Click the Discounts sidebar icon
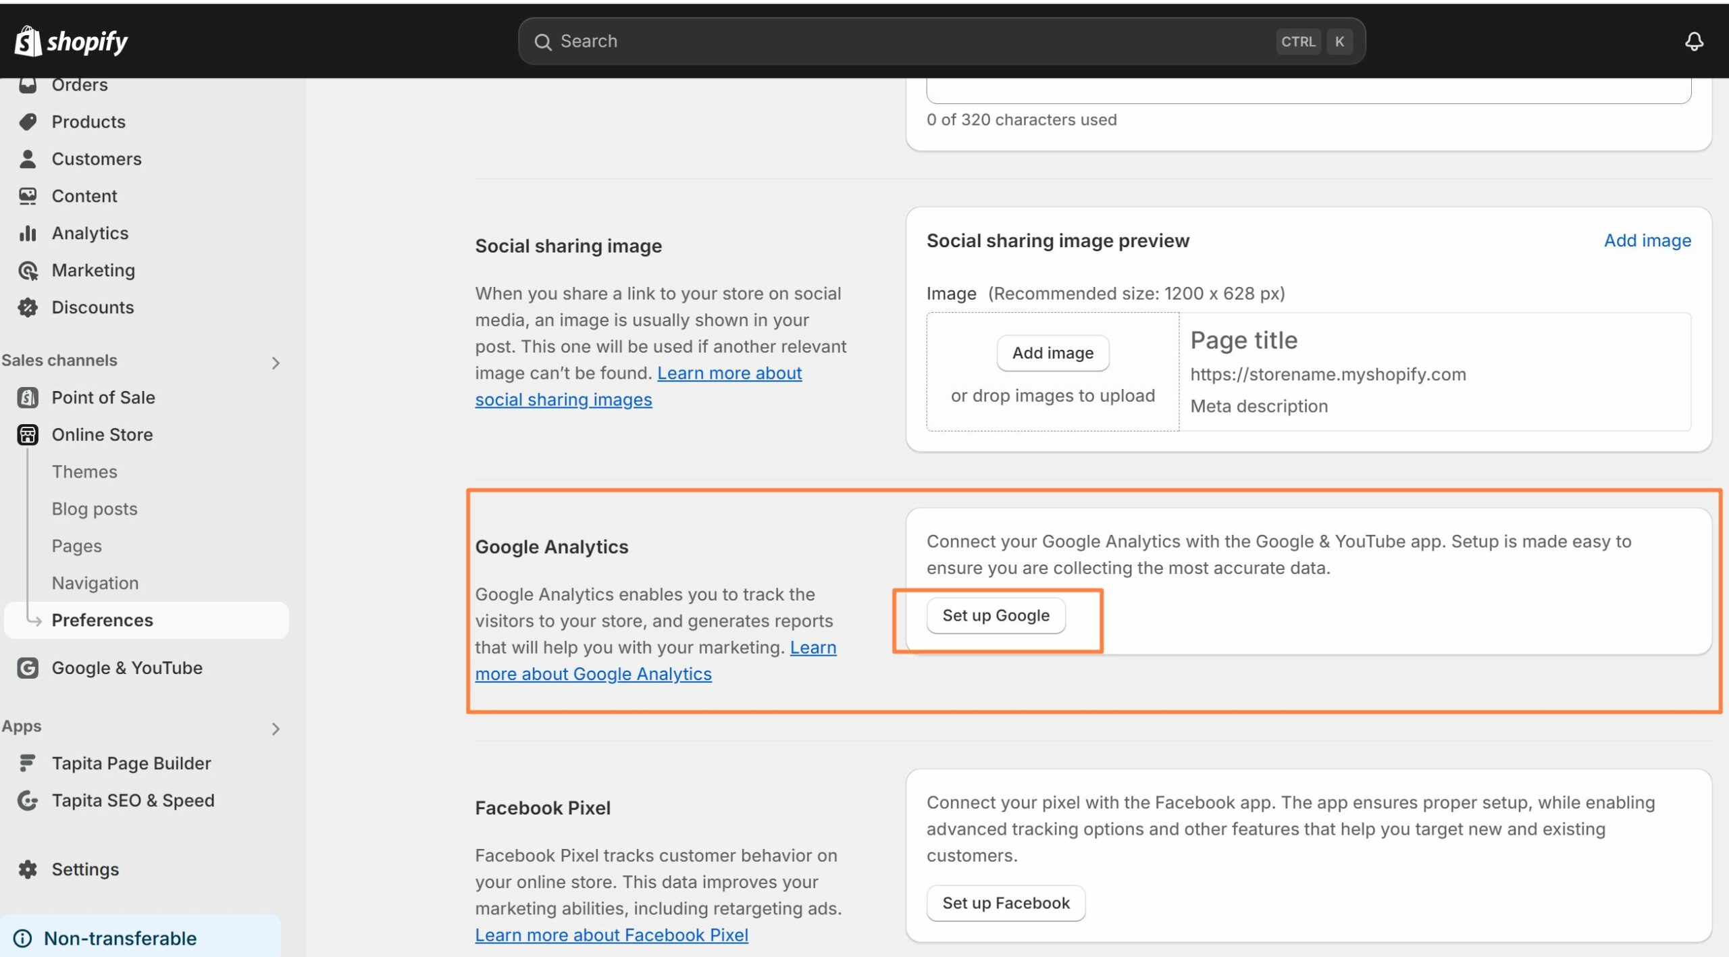 [x=28, y=307]
